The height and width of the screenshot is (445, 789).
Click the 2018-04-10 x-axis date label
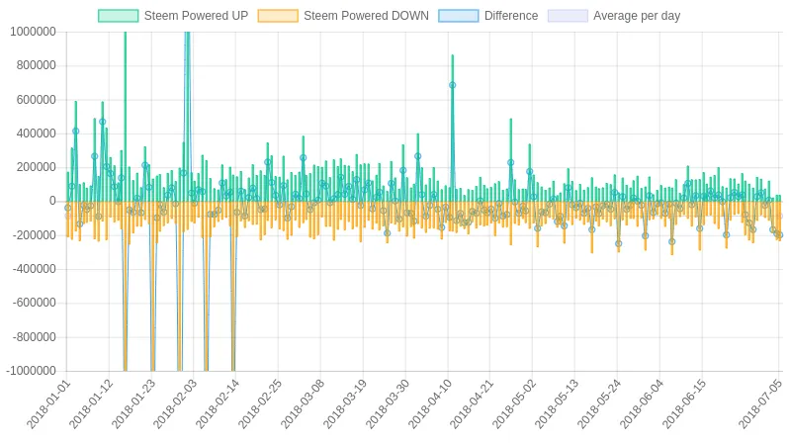point(430,404)
